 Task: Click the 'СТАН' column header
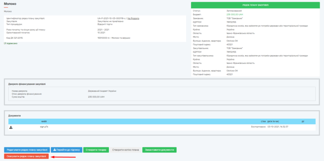click(263, 121)
